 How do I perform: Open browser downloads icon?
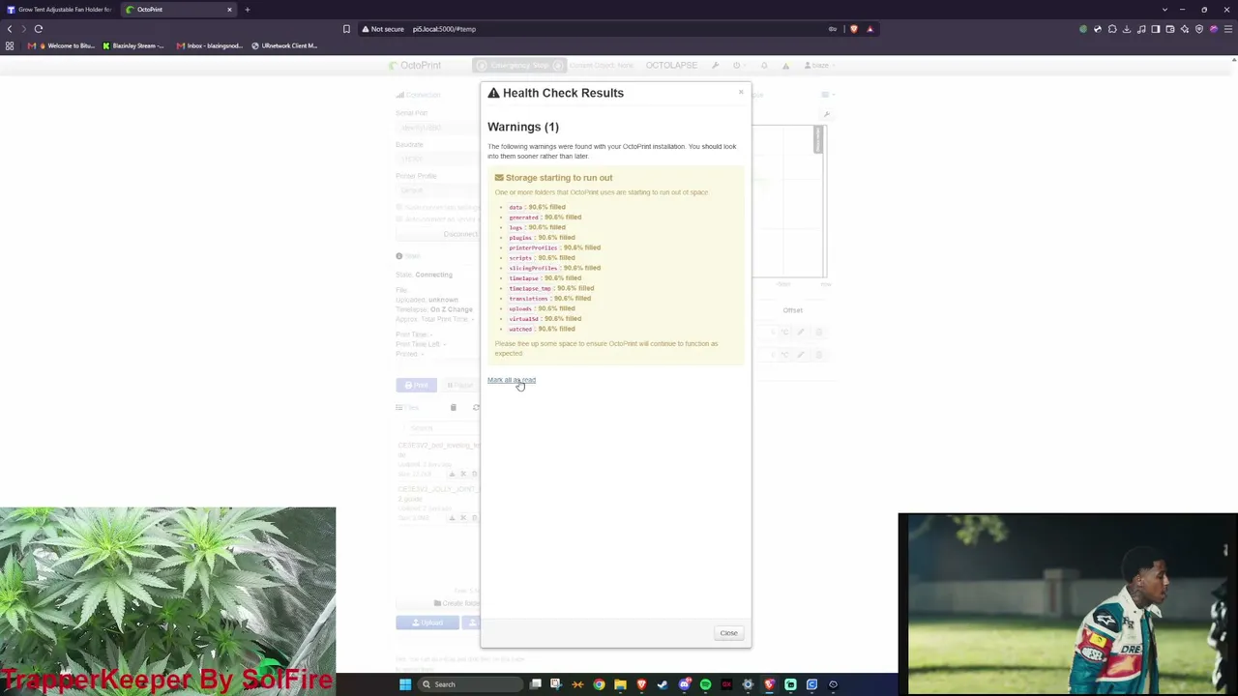tap(1126, 29)
